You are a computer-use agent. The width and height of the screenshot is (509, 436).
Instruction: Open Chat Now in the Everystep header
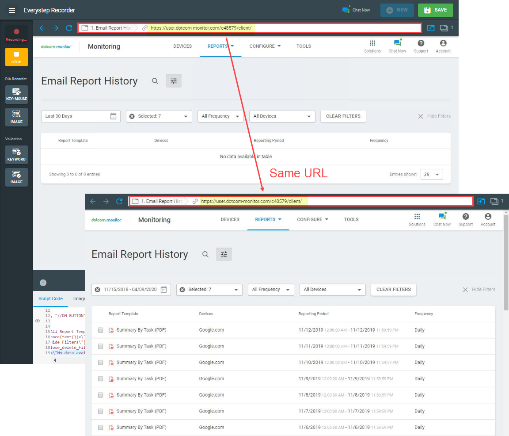pos(356,10)
